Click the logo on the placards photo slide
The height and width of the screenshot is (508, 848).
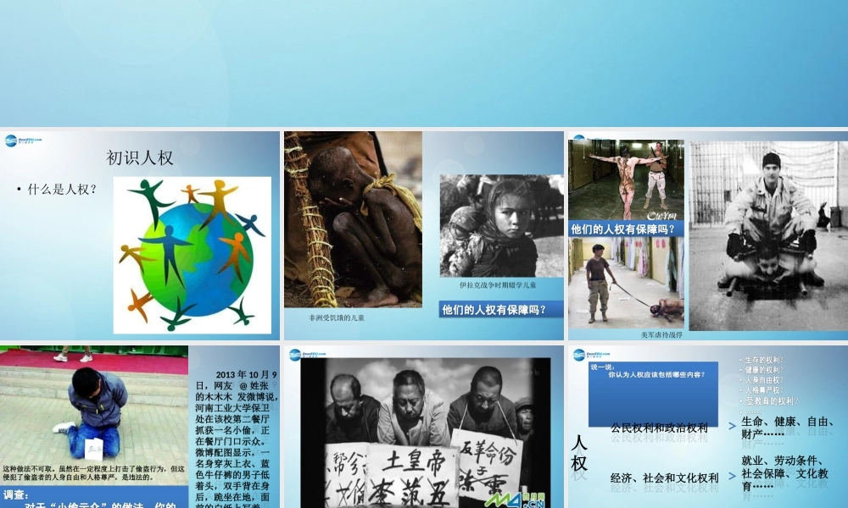coord(307,354)
